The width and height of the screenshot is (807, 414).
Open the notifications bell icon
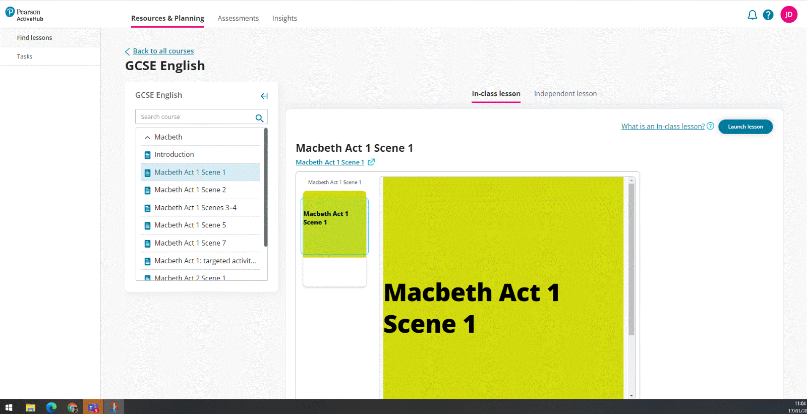tap(752, 15)
